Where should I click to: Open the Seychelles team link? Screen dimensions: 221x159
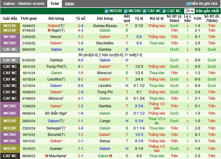click(105, 43)
